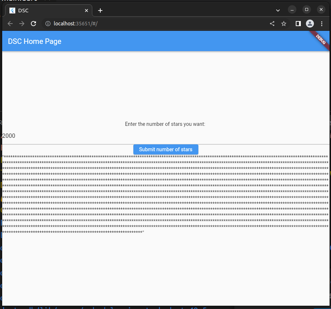Close the DSC tab

coord(86,11)
